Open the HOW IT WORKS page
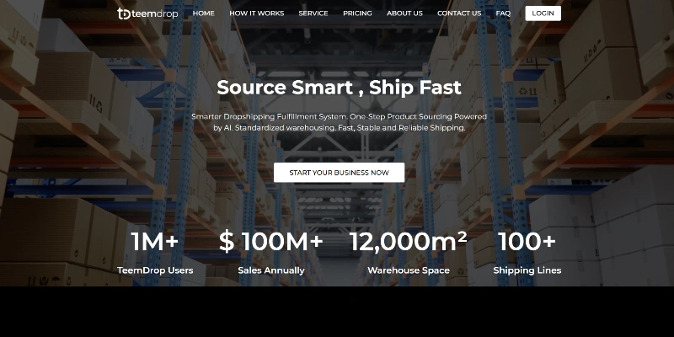Viewport: 674px width, 337px height. point(257,13)
